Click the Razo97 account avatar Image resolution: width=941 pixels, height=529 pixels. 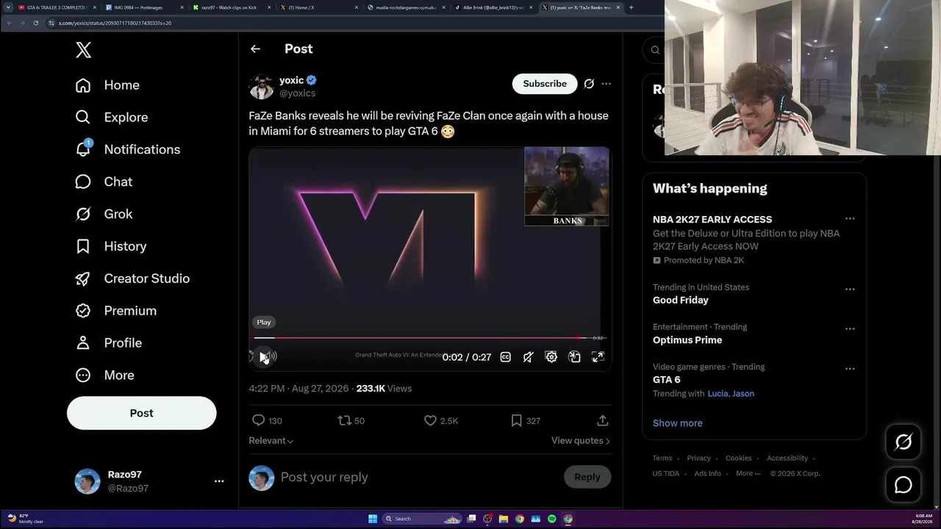click(87, 481)
